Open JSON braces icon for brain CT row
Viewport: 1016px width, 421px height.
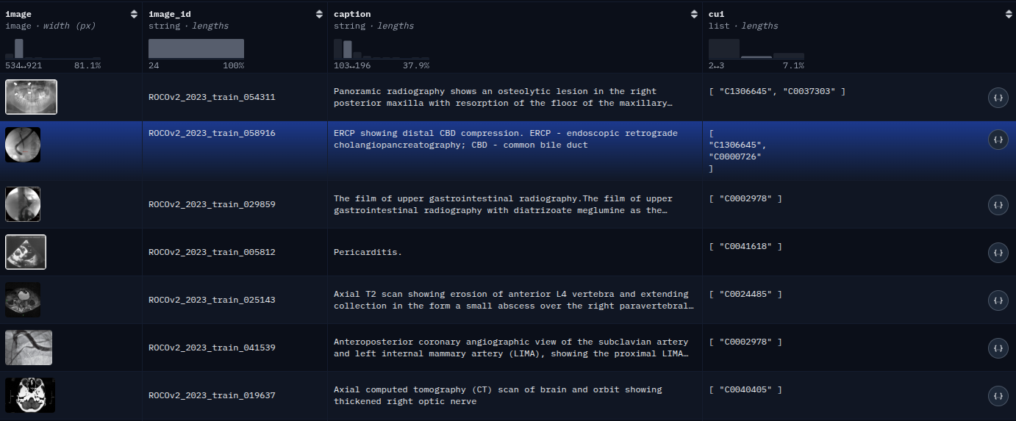[998, 395]
